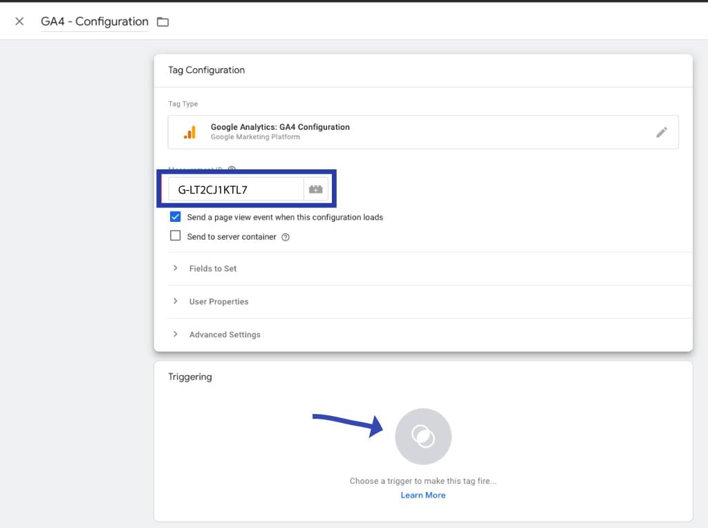Click the Measurement ID field G-LT2CJ1KTL7
Image resolution: width=708 pixels, height=528 pixels.
(236, 189)
